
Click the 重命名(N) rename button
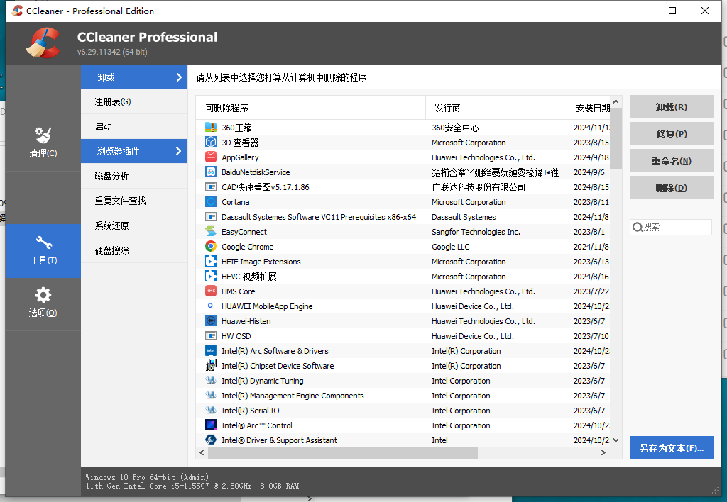pyautogui.click(x=672, y=161)
